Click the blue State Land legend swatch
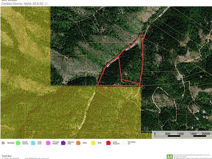Screen dimensions: 212x159 pyautogui.click(x=33, y=143)
